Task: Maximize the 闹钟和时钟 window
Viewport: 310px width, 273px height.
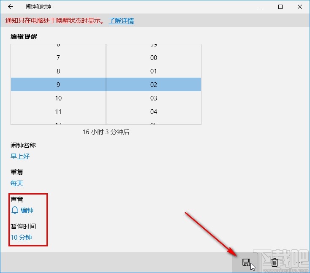Action: click(x=280, y=7)
